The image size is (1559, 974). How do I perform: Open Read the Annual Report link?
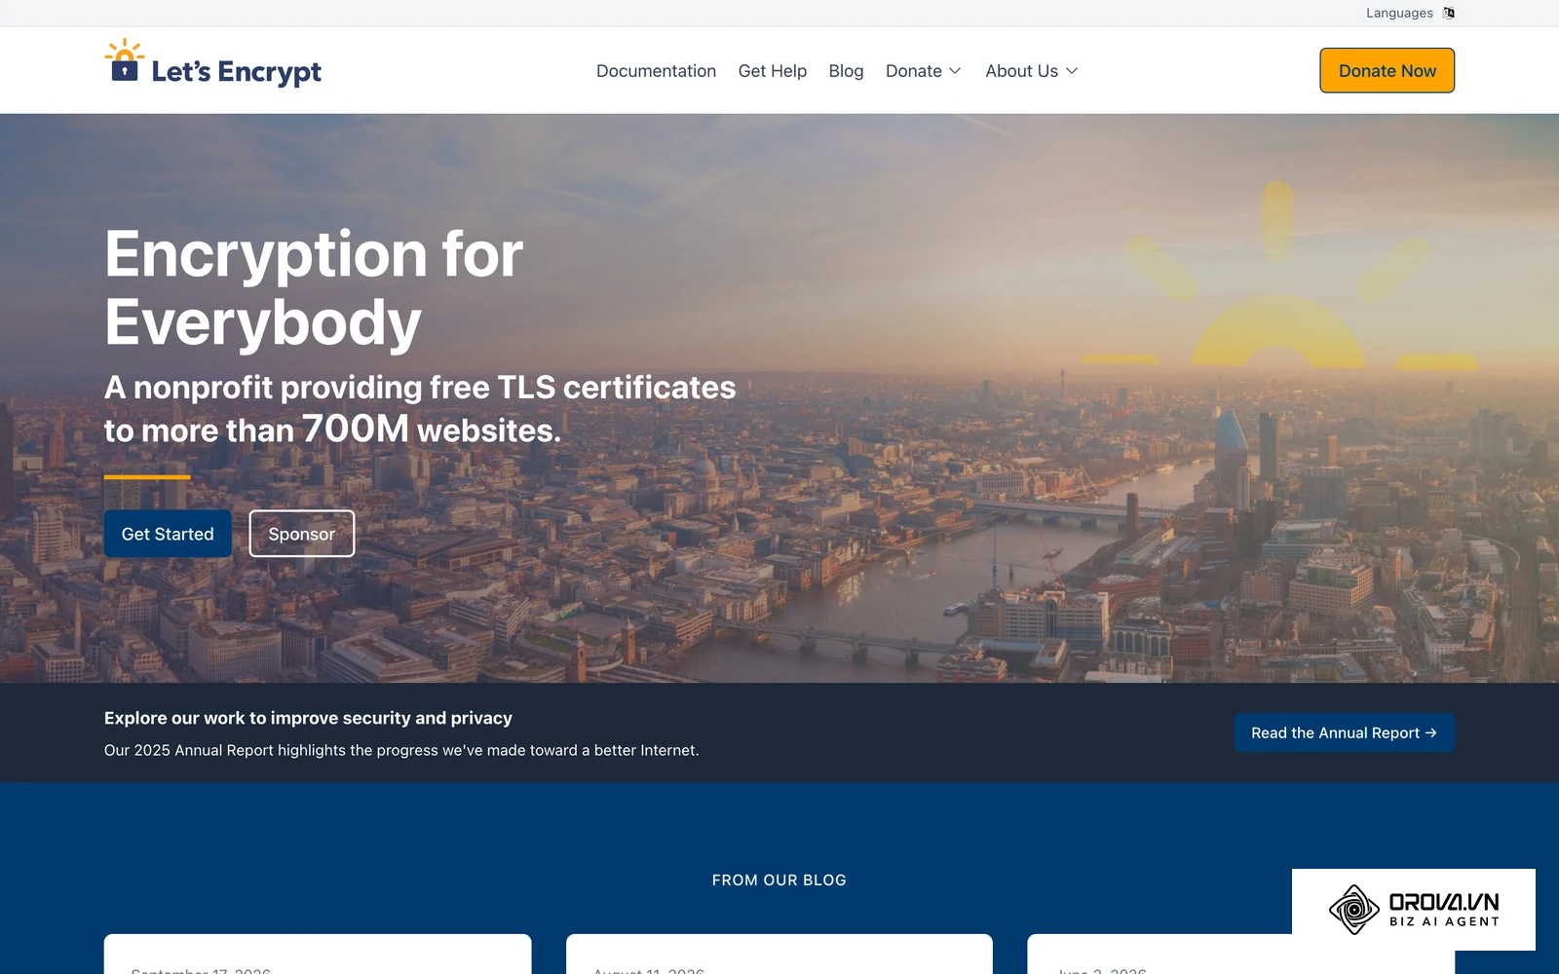click(x=1344, y=732)
